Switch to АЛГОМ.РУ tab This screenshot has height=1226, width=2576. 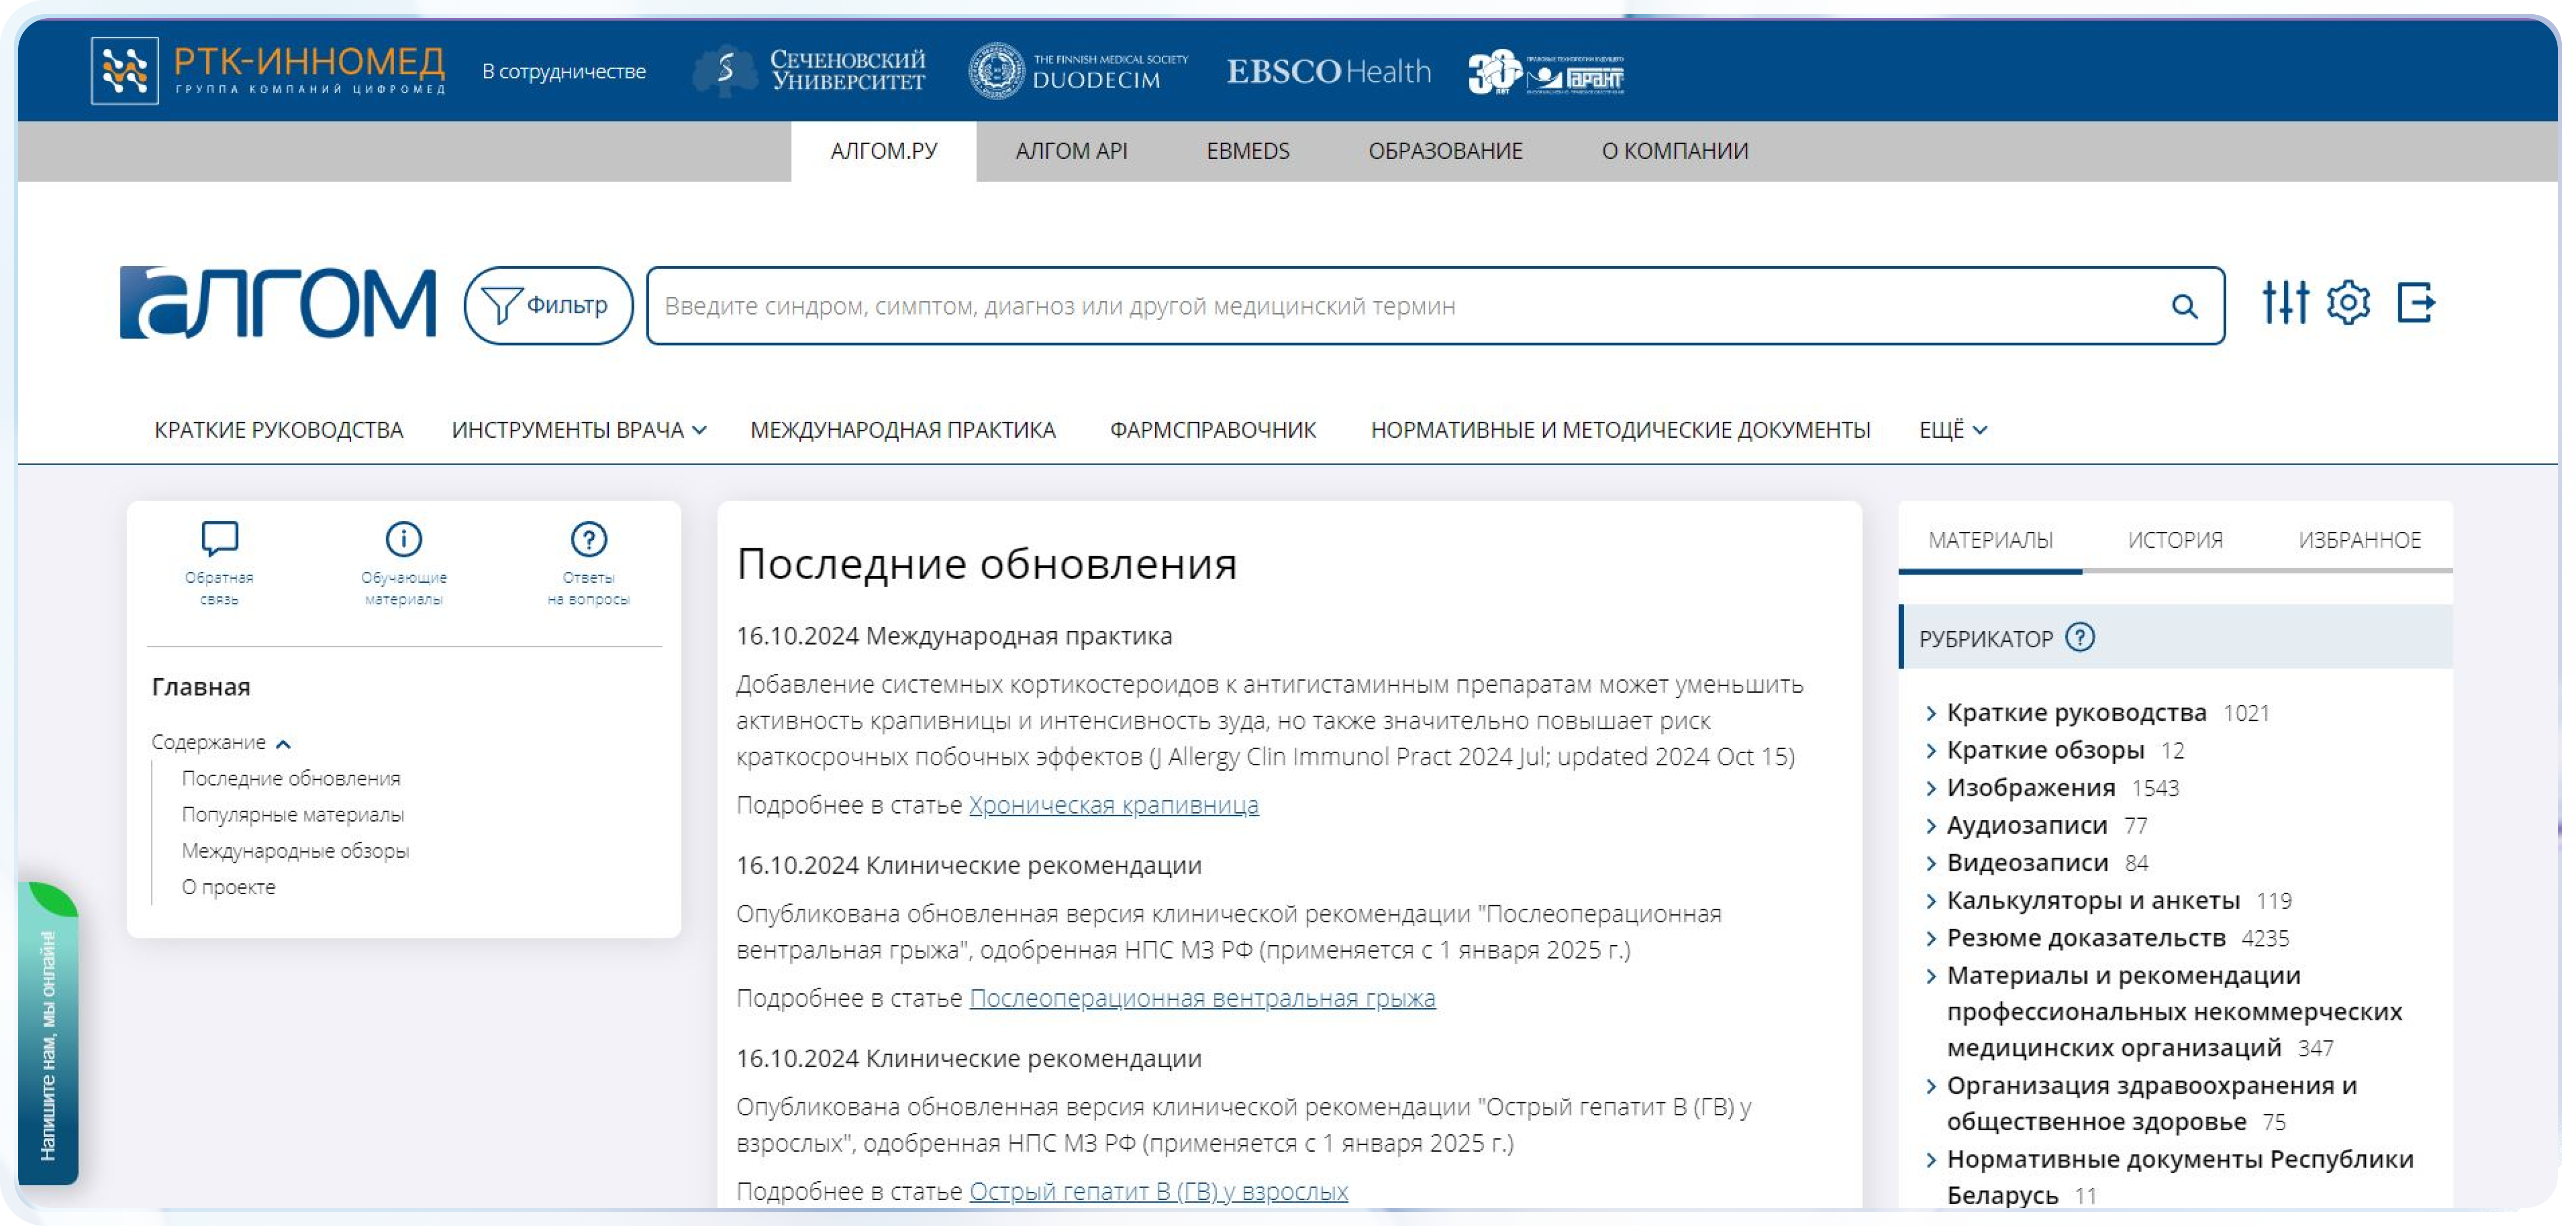[x=884, y=151]
